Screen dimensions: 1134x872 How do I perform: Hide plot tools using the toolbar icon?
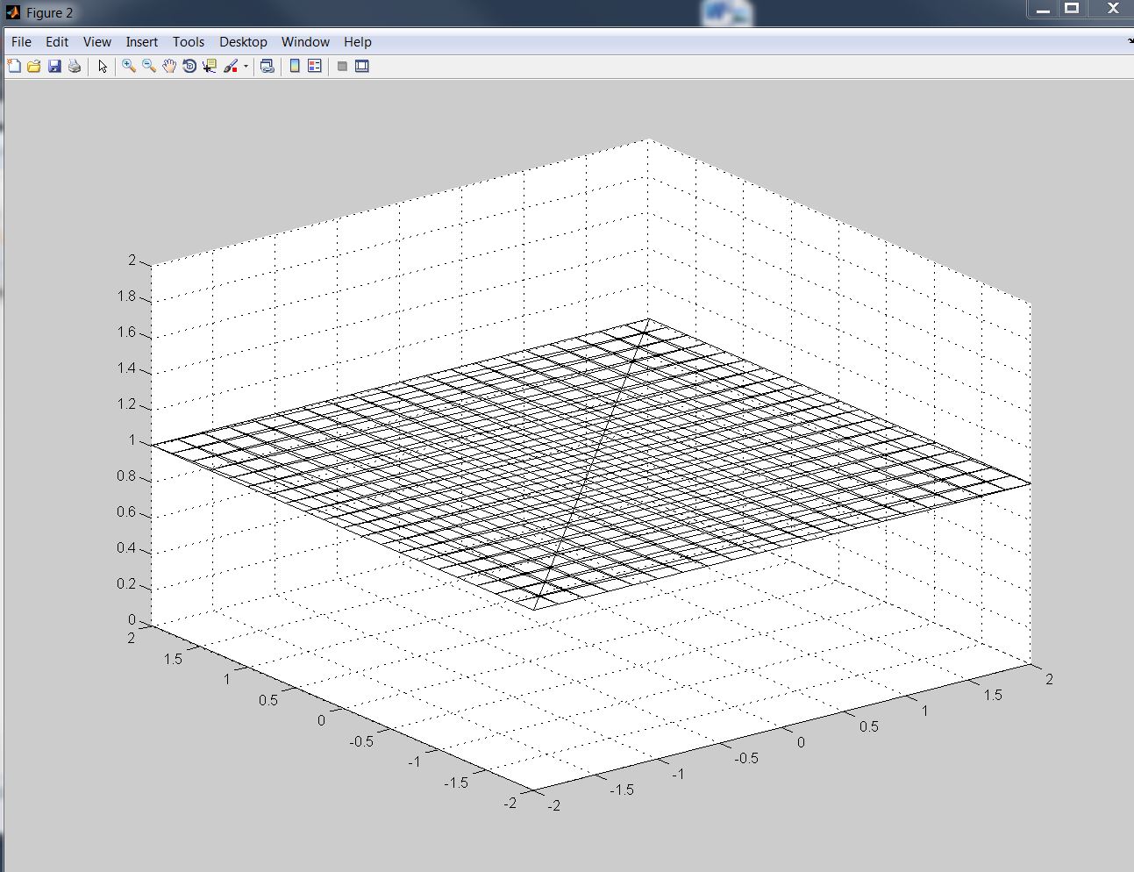(342, 66)
